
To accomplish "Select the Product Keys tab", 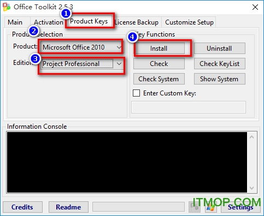I will point(89,21).
